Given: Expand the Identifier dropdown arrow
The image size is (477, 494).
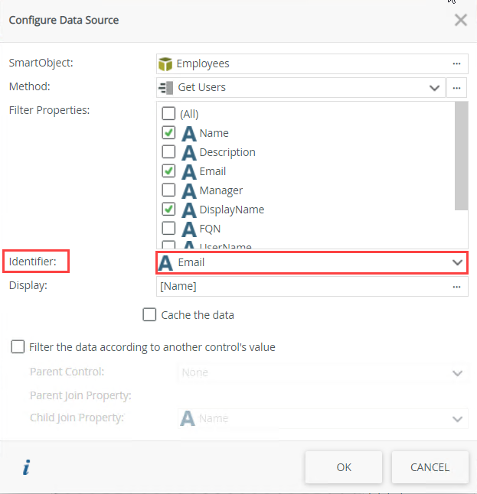Looking at the screenshot, I should pyautogui.click(x=457, y=262).
